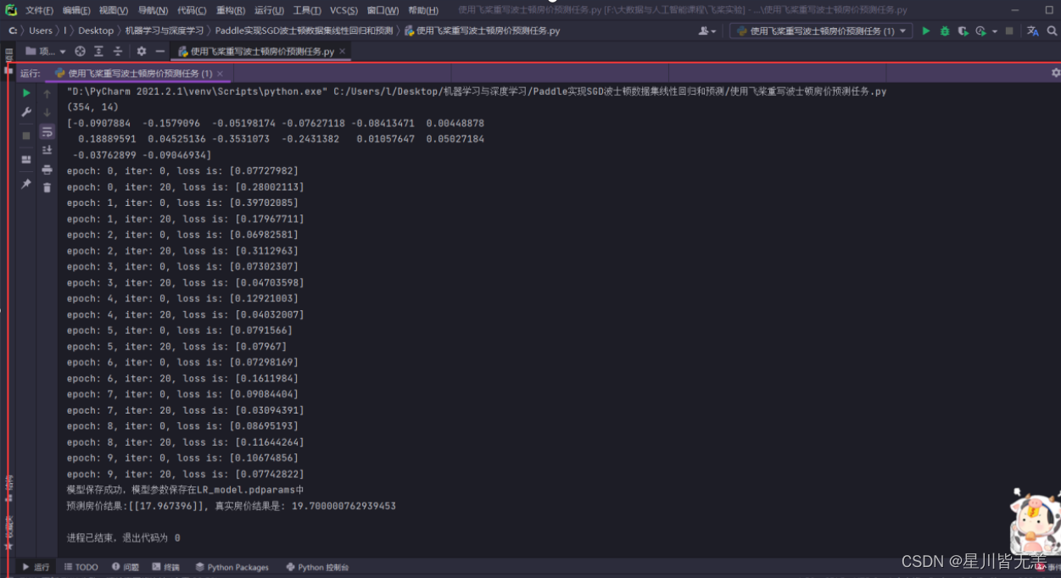The image size is (1061, 578).
Task: Click the greyed stop button in top toolbar
Action: pyautogui.click(x=1009, y=31)
